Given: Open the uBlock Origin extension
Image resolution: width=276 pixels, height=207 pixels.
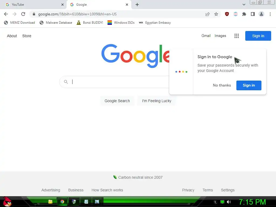Looking at the screenshot, I should 227,14.
